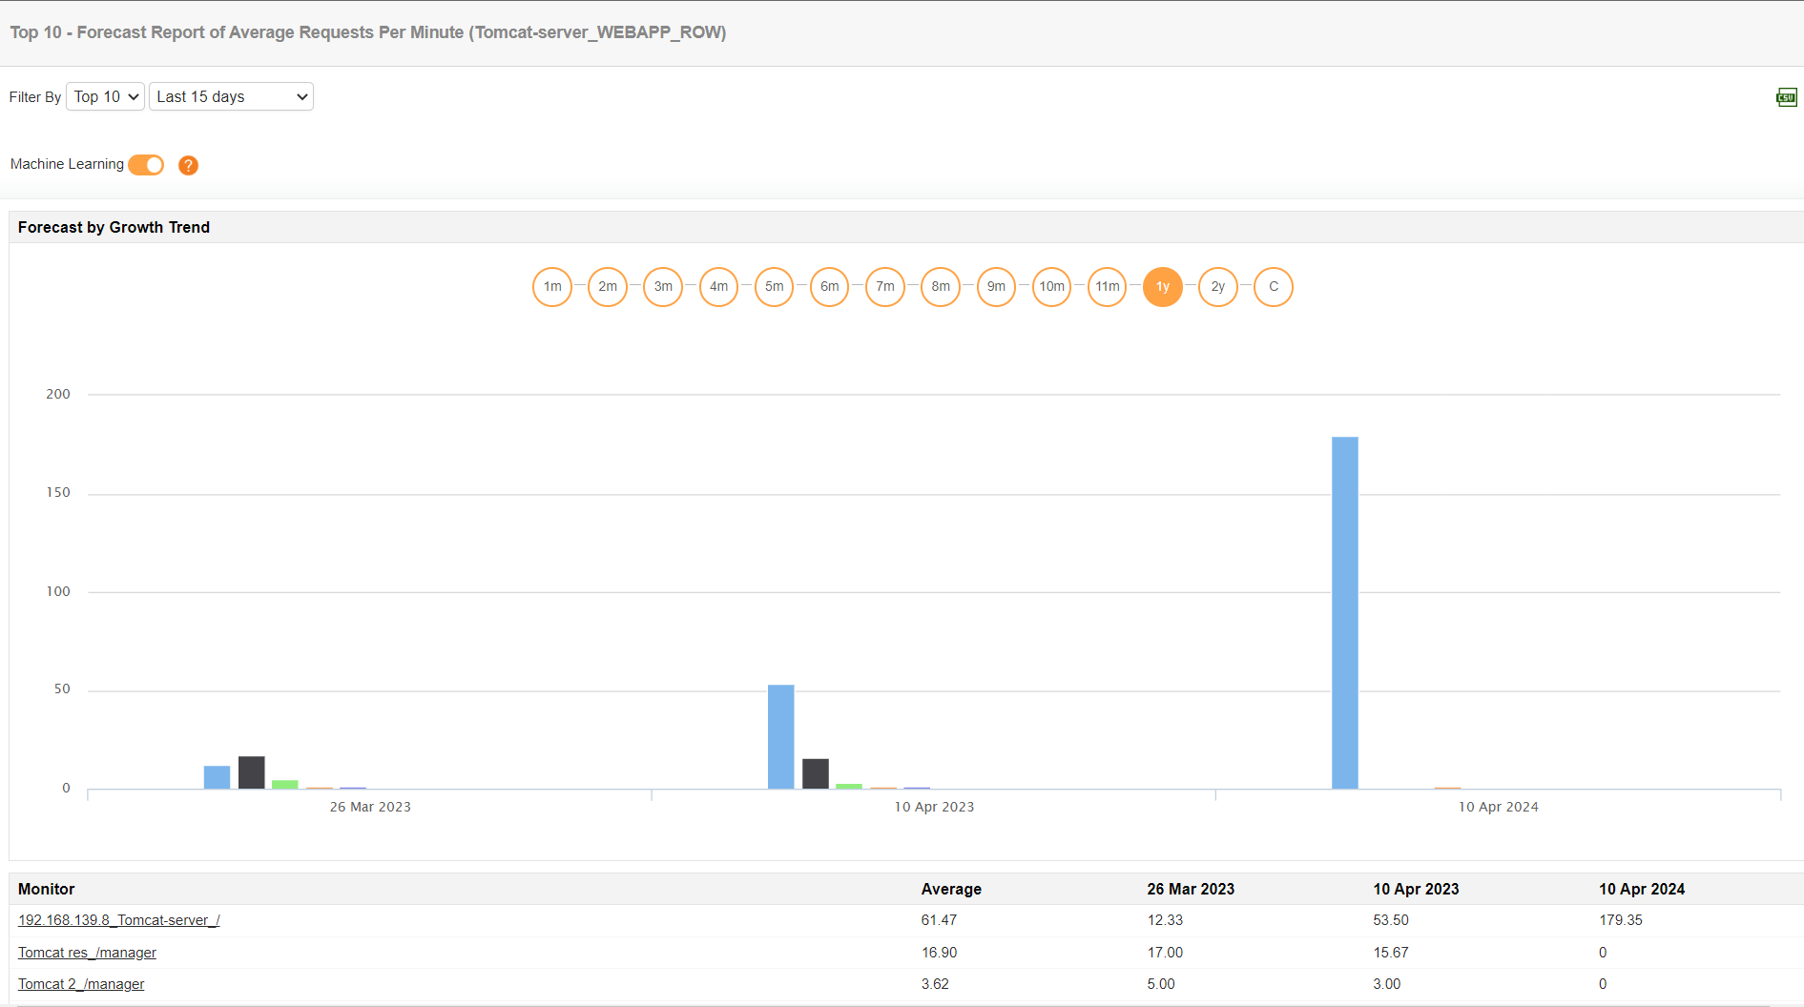Screen dimensions: 1804x1007
Task: Switch to the 1y forecast period
Action: [1162, 286]
